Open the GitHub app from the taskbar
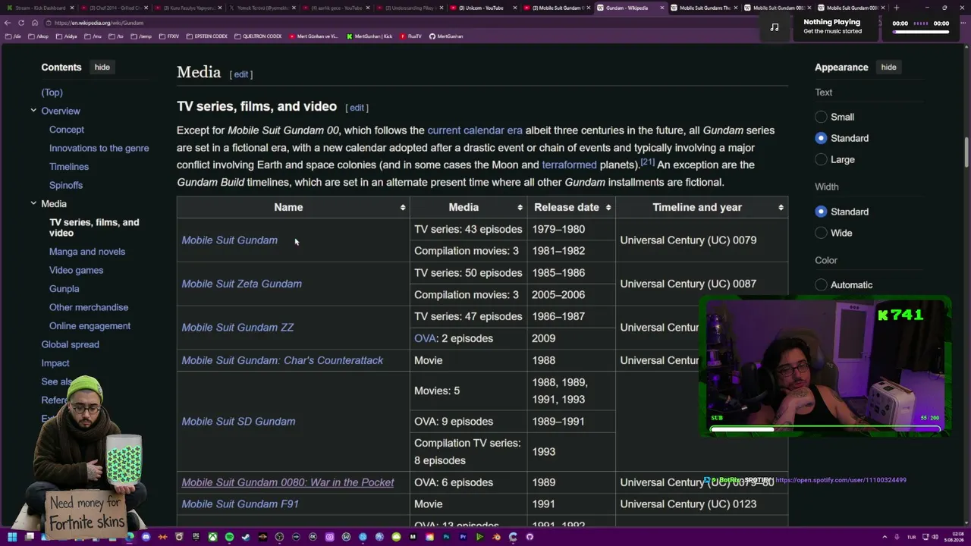The height and width of the screenshot is (546, 971). click(x=529, y=537)
